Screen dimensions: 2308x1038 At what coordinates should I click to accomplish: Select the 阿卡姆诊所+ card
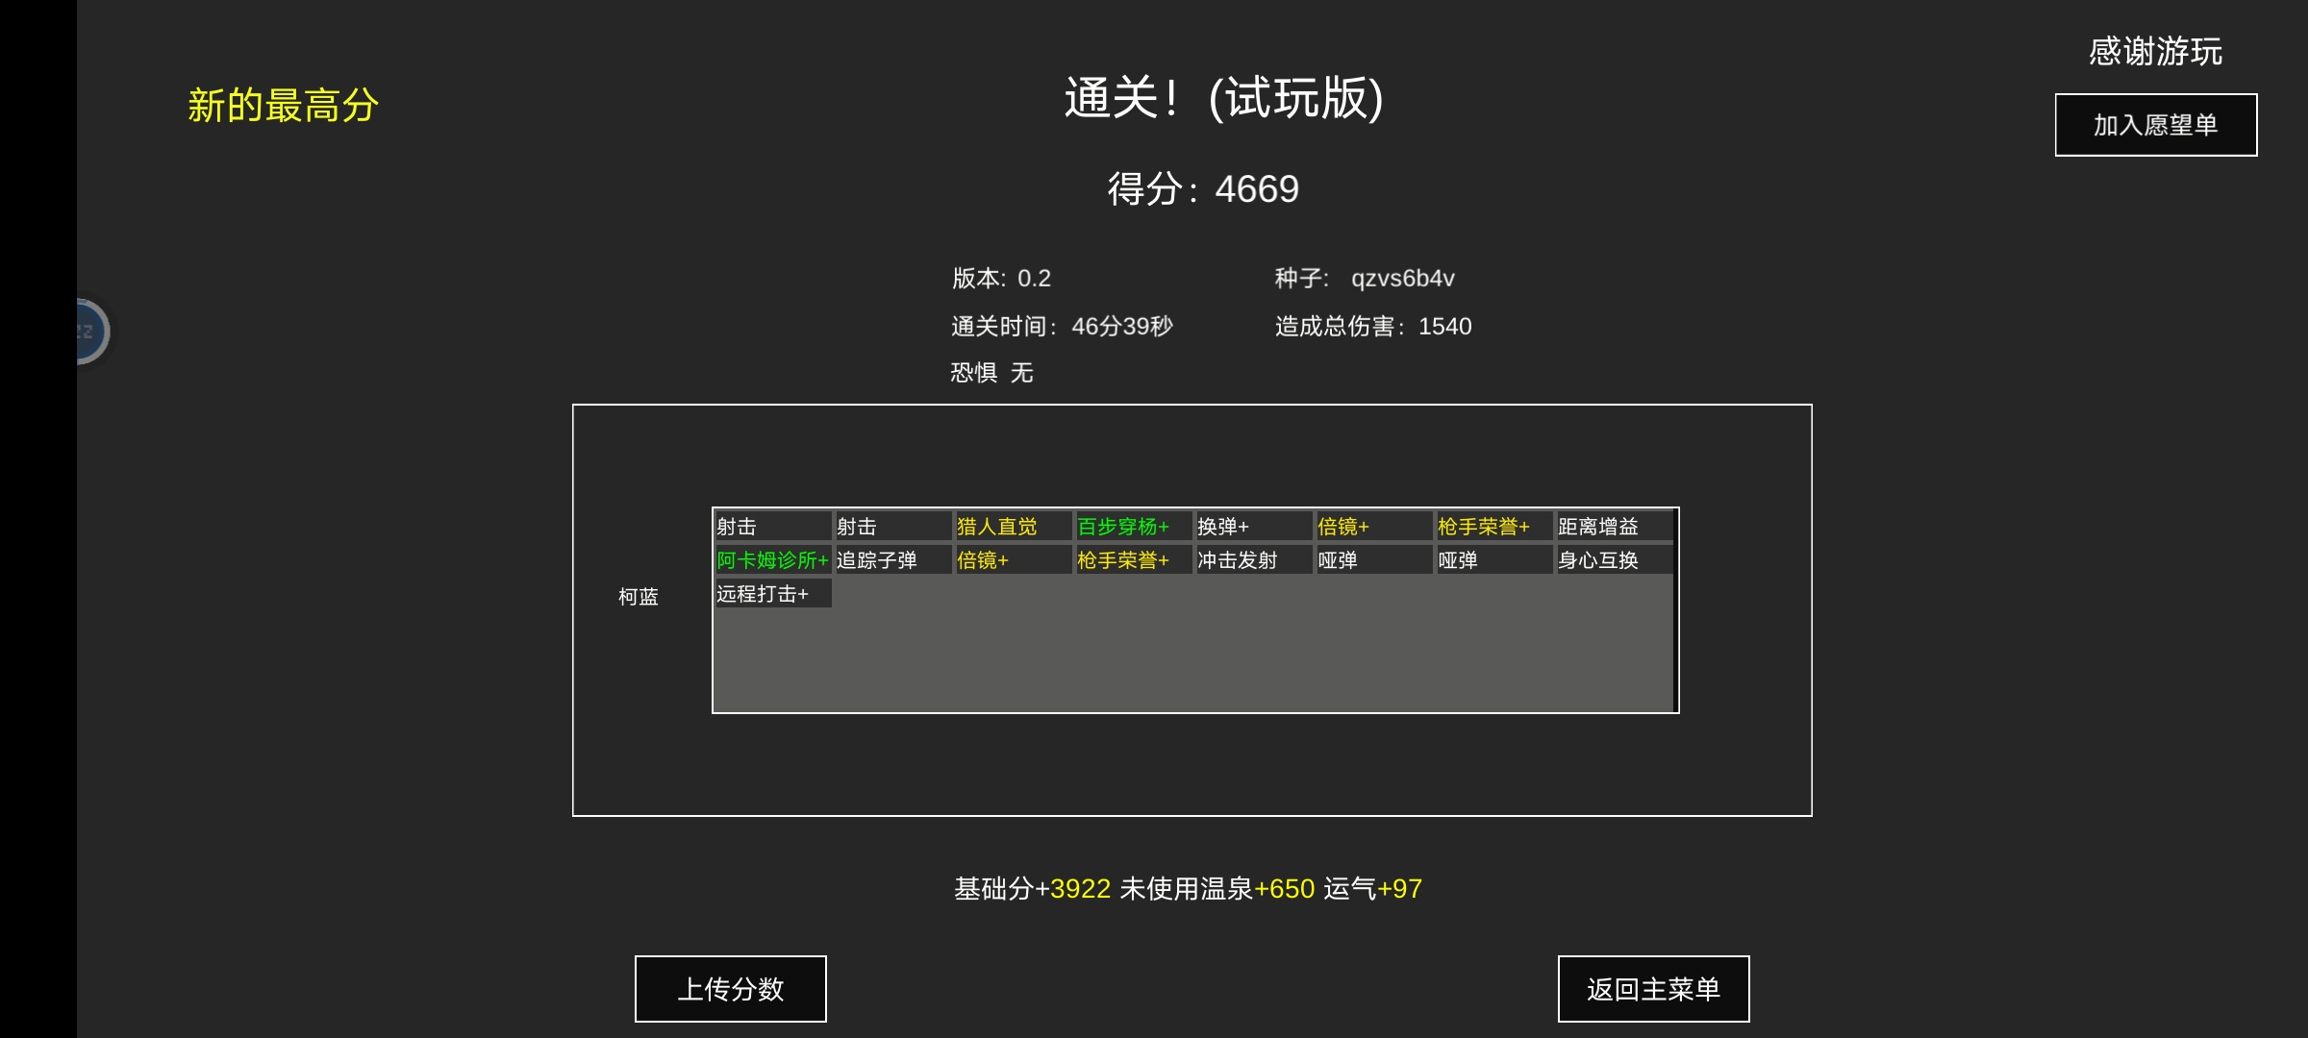click(772, 559)
